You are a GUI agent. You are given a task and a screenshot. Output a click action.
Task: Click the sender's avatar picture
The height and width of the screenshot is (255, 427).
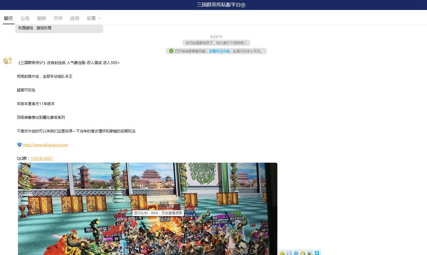tap(8, 60)
